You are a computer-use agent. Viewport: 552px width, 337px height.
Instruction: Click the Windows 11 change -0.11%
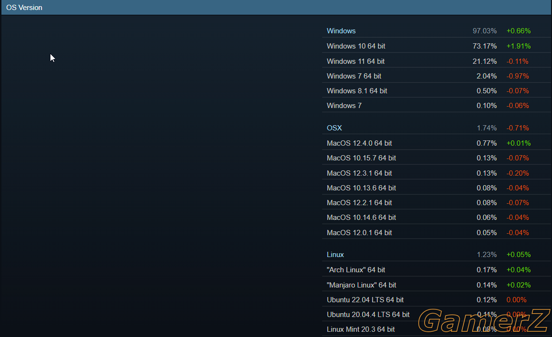[x=518, y=61]
